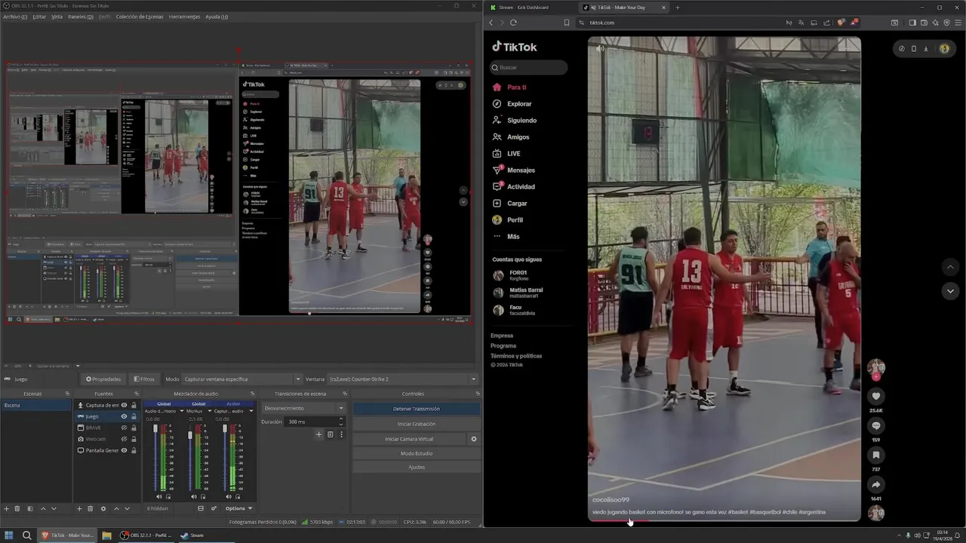Hide the Pantalla General source eye

[x=124, y=450]
